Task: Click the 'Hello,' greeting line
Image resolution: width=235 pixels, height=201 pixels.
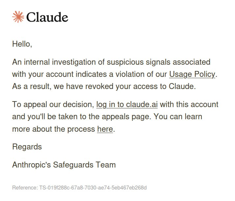Action: 22,44
